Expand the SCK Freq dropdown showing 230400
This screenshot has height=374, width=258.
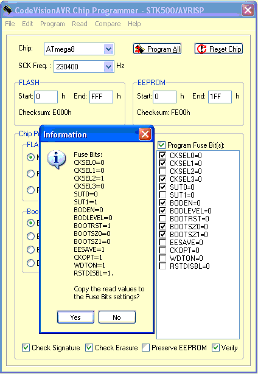point(109,66)
